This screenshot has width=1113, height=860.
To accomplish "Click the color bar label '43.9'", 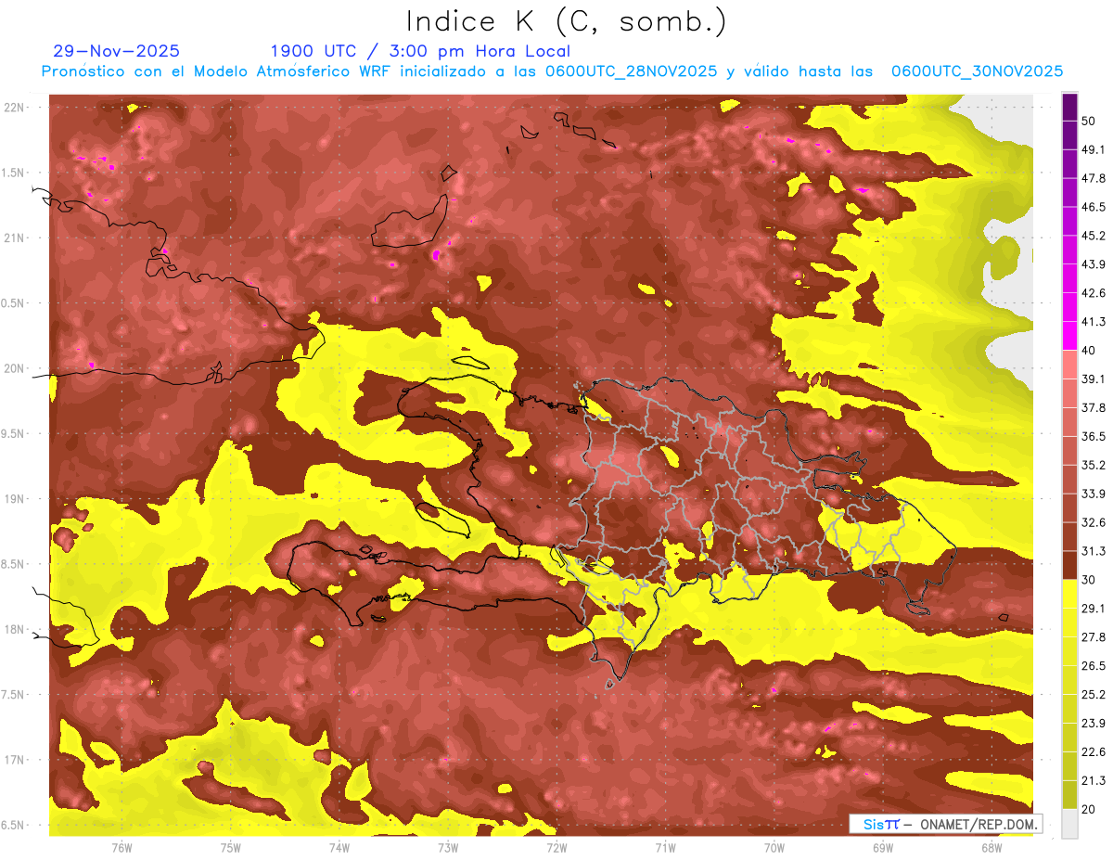I will [x=1094, y=264].
